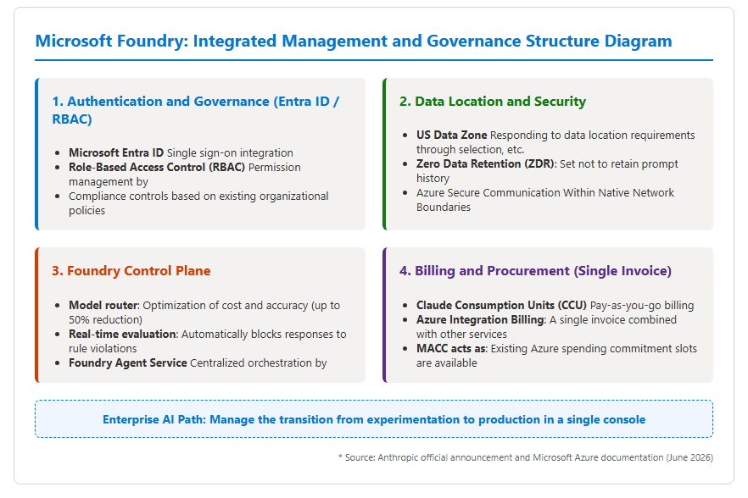Select the Authentication and Governance heading

pos(196,110)
